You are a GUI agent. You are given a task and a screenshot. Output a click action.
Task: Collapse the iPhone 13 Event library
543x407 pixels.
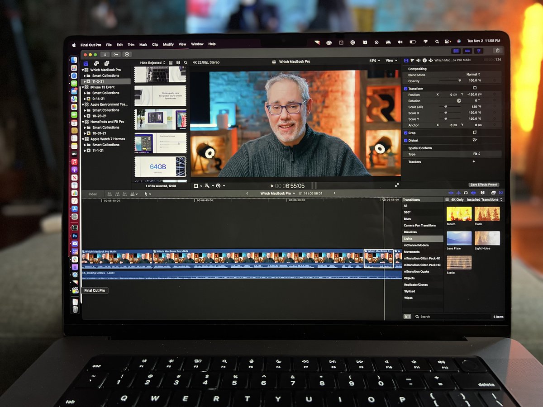point(83,87)
